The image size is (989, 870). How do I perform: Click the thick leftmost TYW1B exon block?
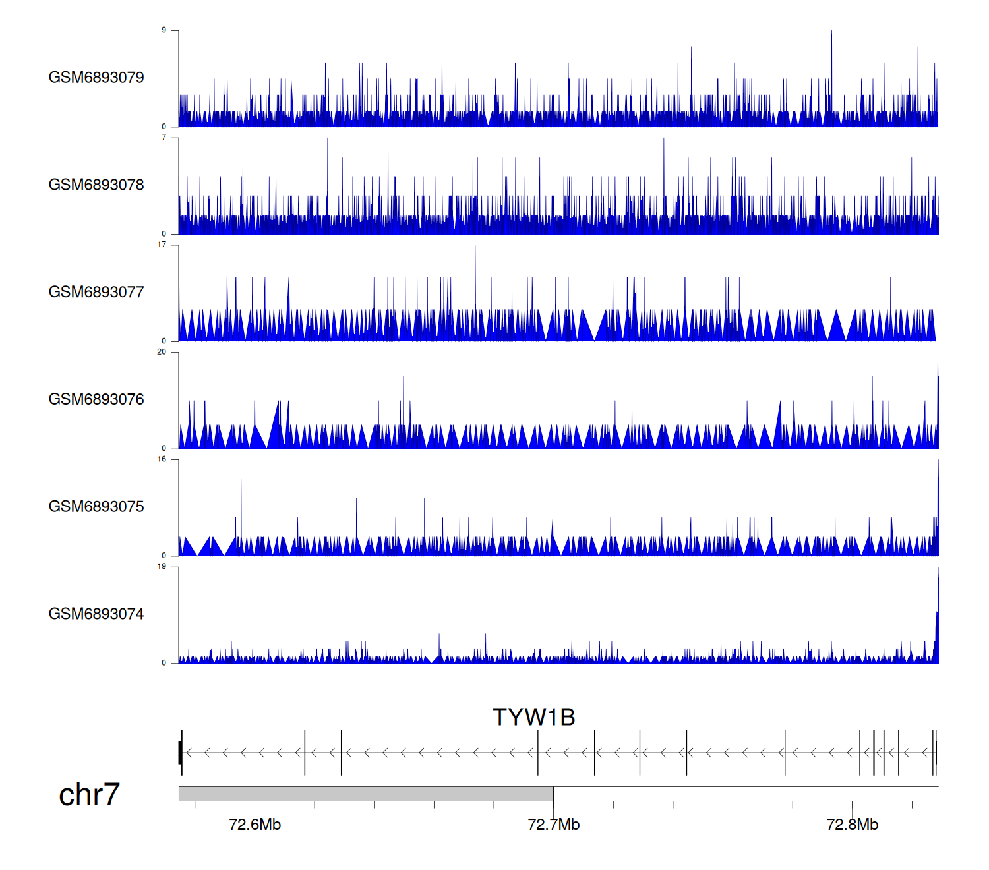(x=180, y=753)
